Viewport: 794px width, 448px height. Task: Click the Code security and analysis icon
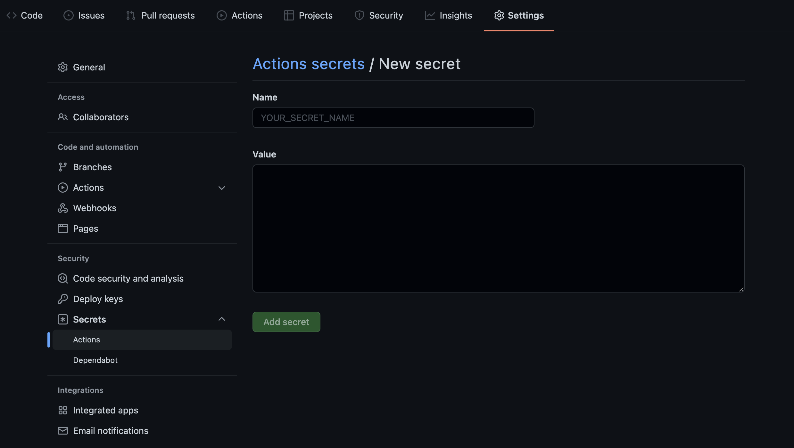pyautogui.click(x=63, y=278)
